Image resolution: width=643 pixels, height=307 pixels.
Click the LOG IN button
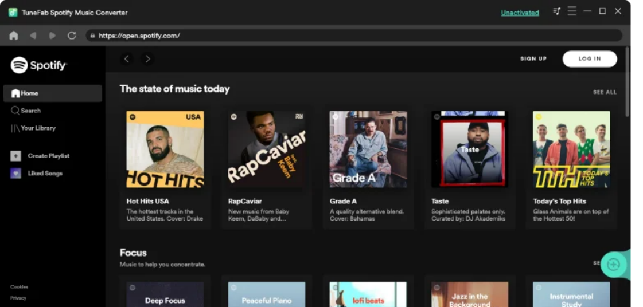point(589,58)
